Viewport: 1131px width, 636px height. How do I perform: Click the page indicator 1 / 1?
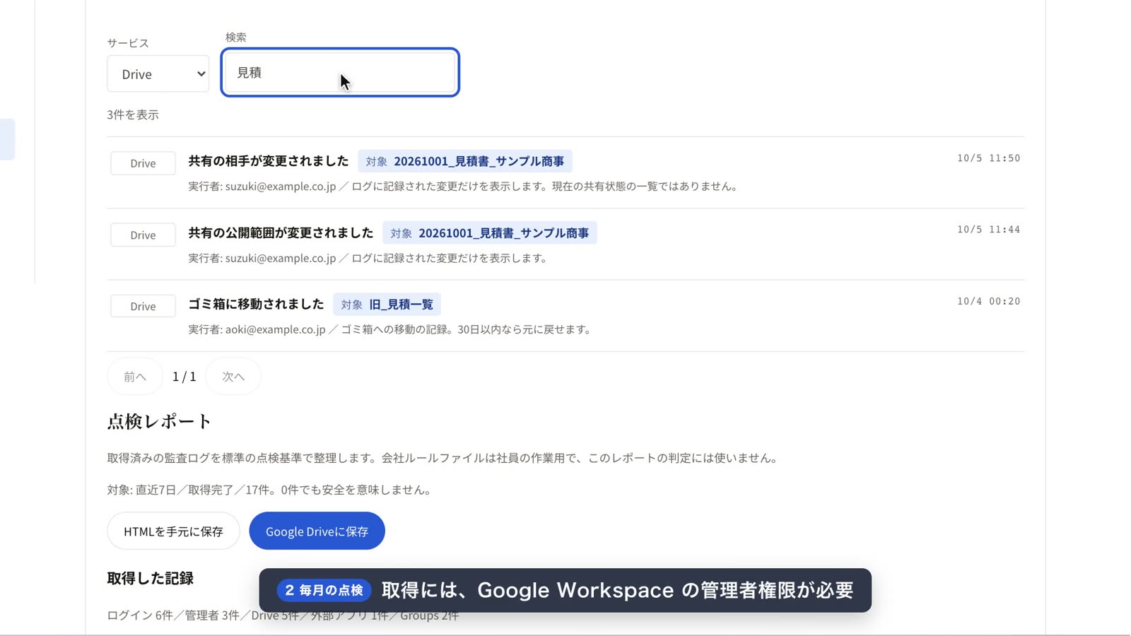coord(184,377)
